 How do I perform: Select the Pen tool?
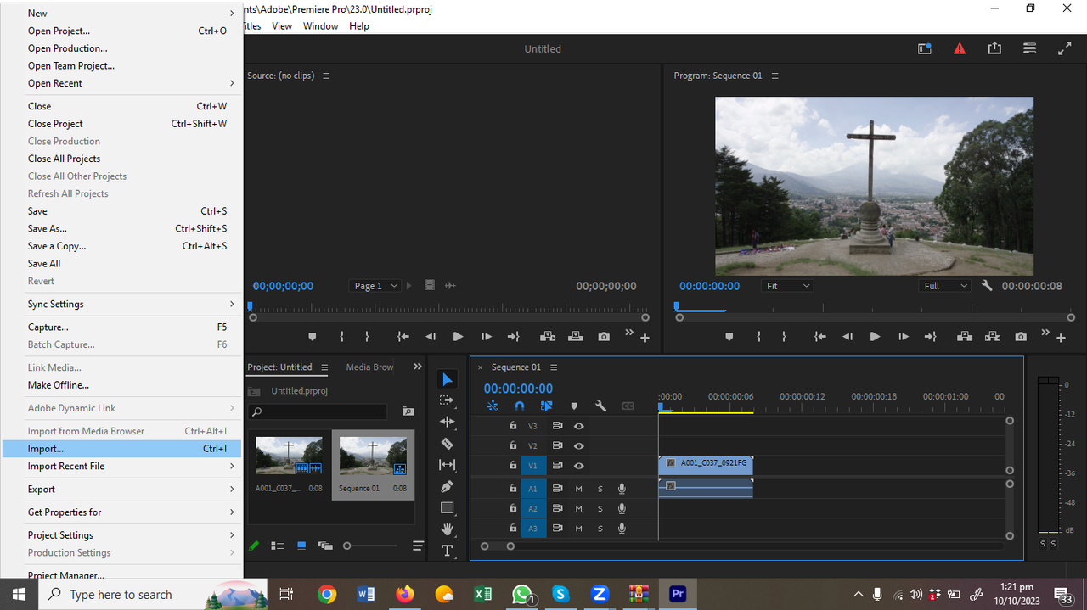[x=448, y=486]
